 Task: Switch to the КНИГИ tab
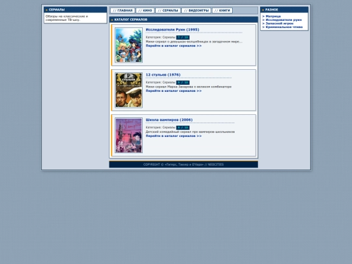coord(222,10)
